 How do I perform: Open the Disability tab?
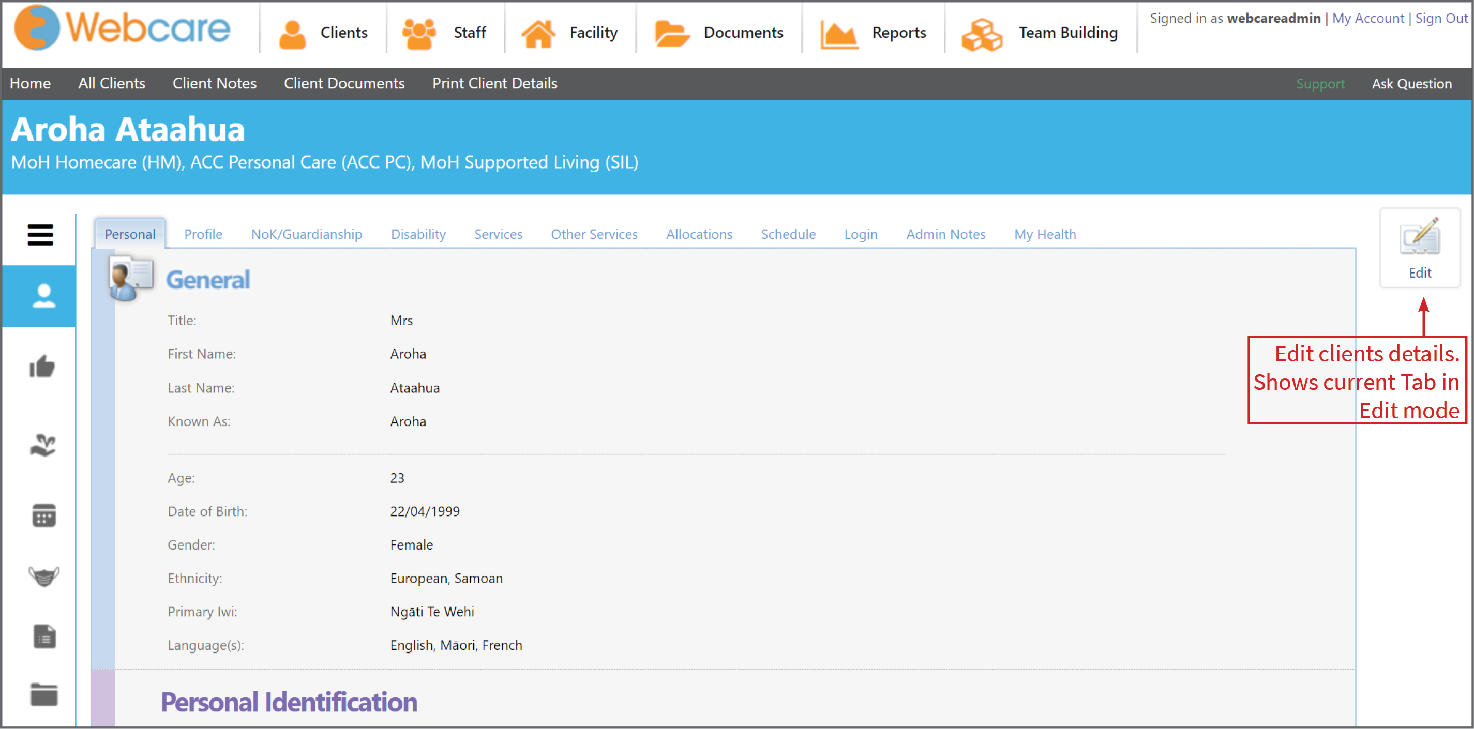tap(418, 234)
